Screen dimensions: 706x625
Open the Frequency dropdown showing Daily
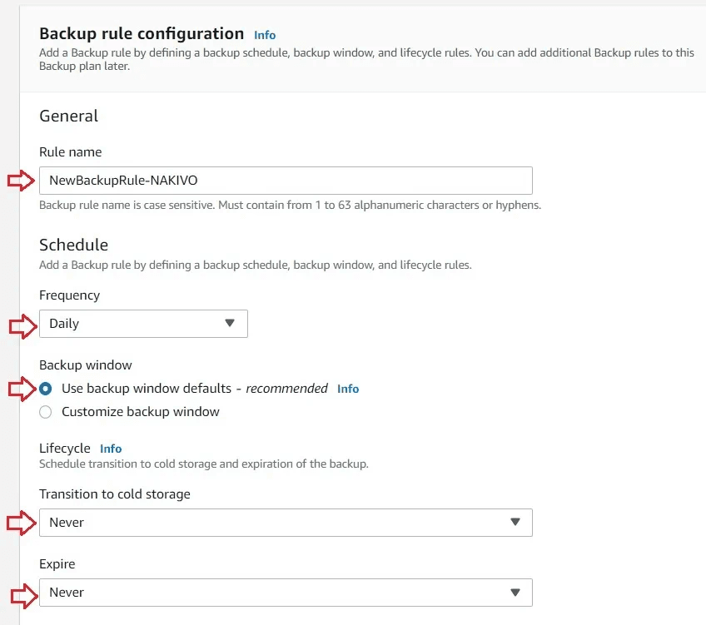[x=142, y=324]
